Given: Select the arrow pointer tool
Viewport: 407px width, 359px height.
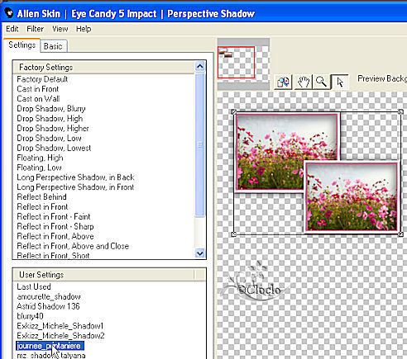Looking at the screenshot, I should 340,82.
